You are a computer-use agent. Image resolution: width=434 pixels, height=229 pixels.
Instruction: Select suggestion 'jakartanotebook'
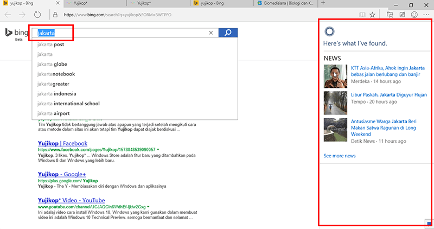pos(135,74)
